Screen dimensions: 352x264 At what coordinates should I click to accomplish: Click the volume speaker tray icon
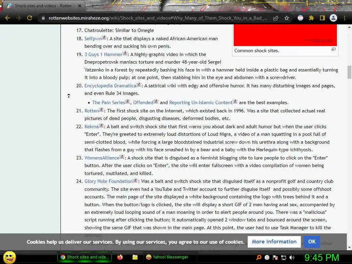click(x=292, y=257)
